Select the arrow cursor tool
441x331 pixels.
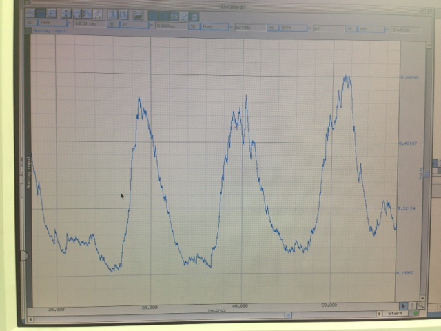coord(404,305)
